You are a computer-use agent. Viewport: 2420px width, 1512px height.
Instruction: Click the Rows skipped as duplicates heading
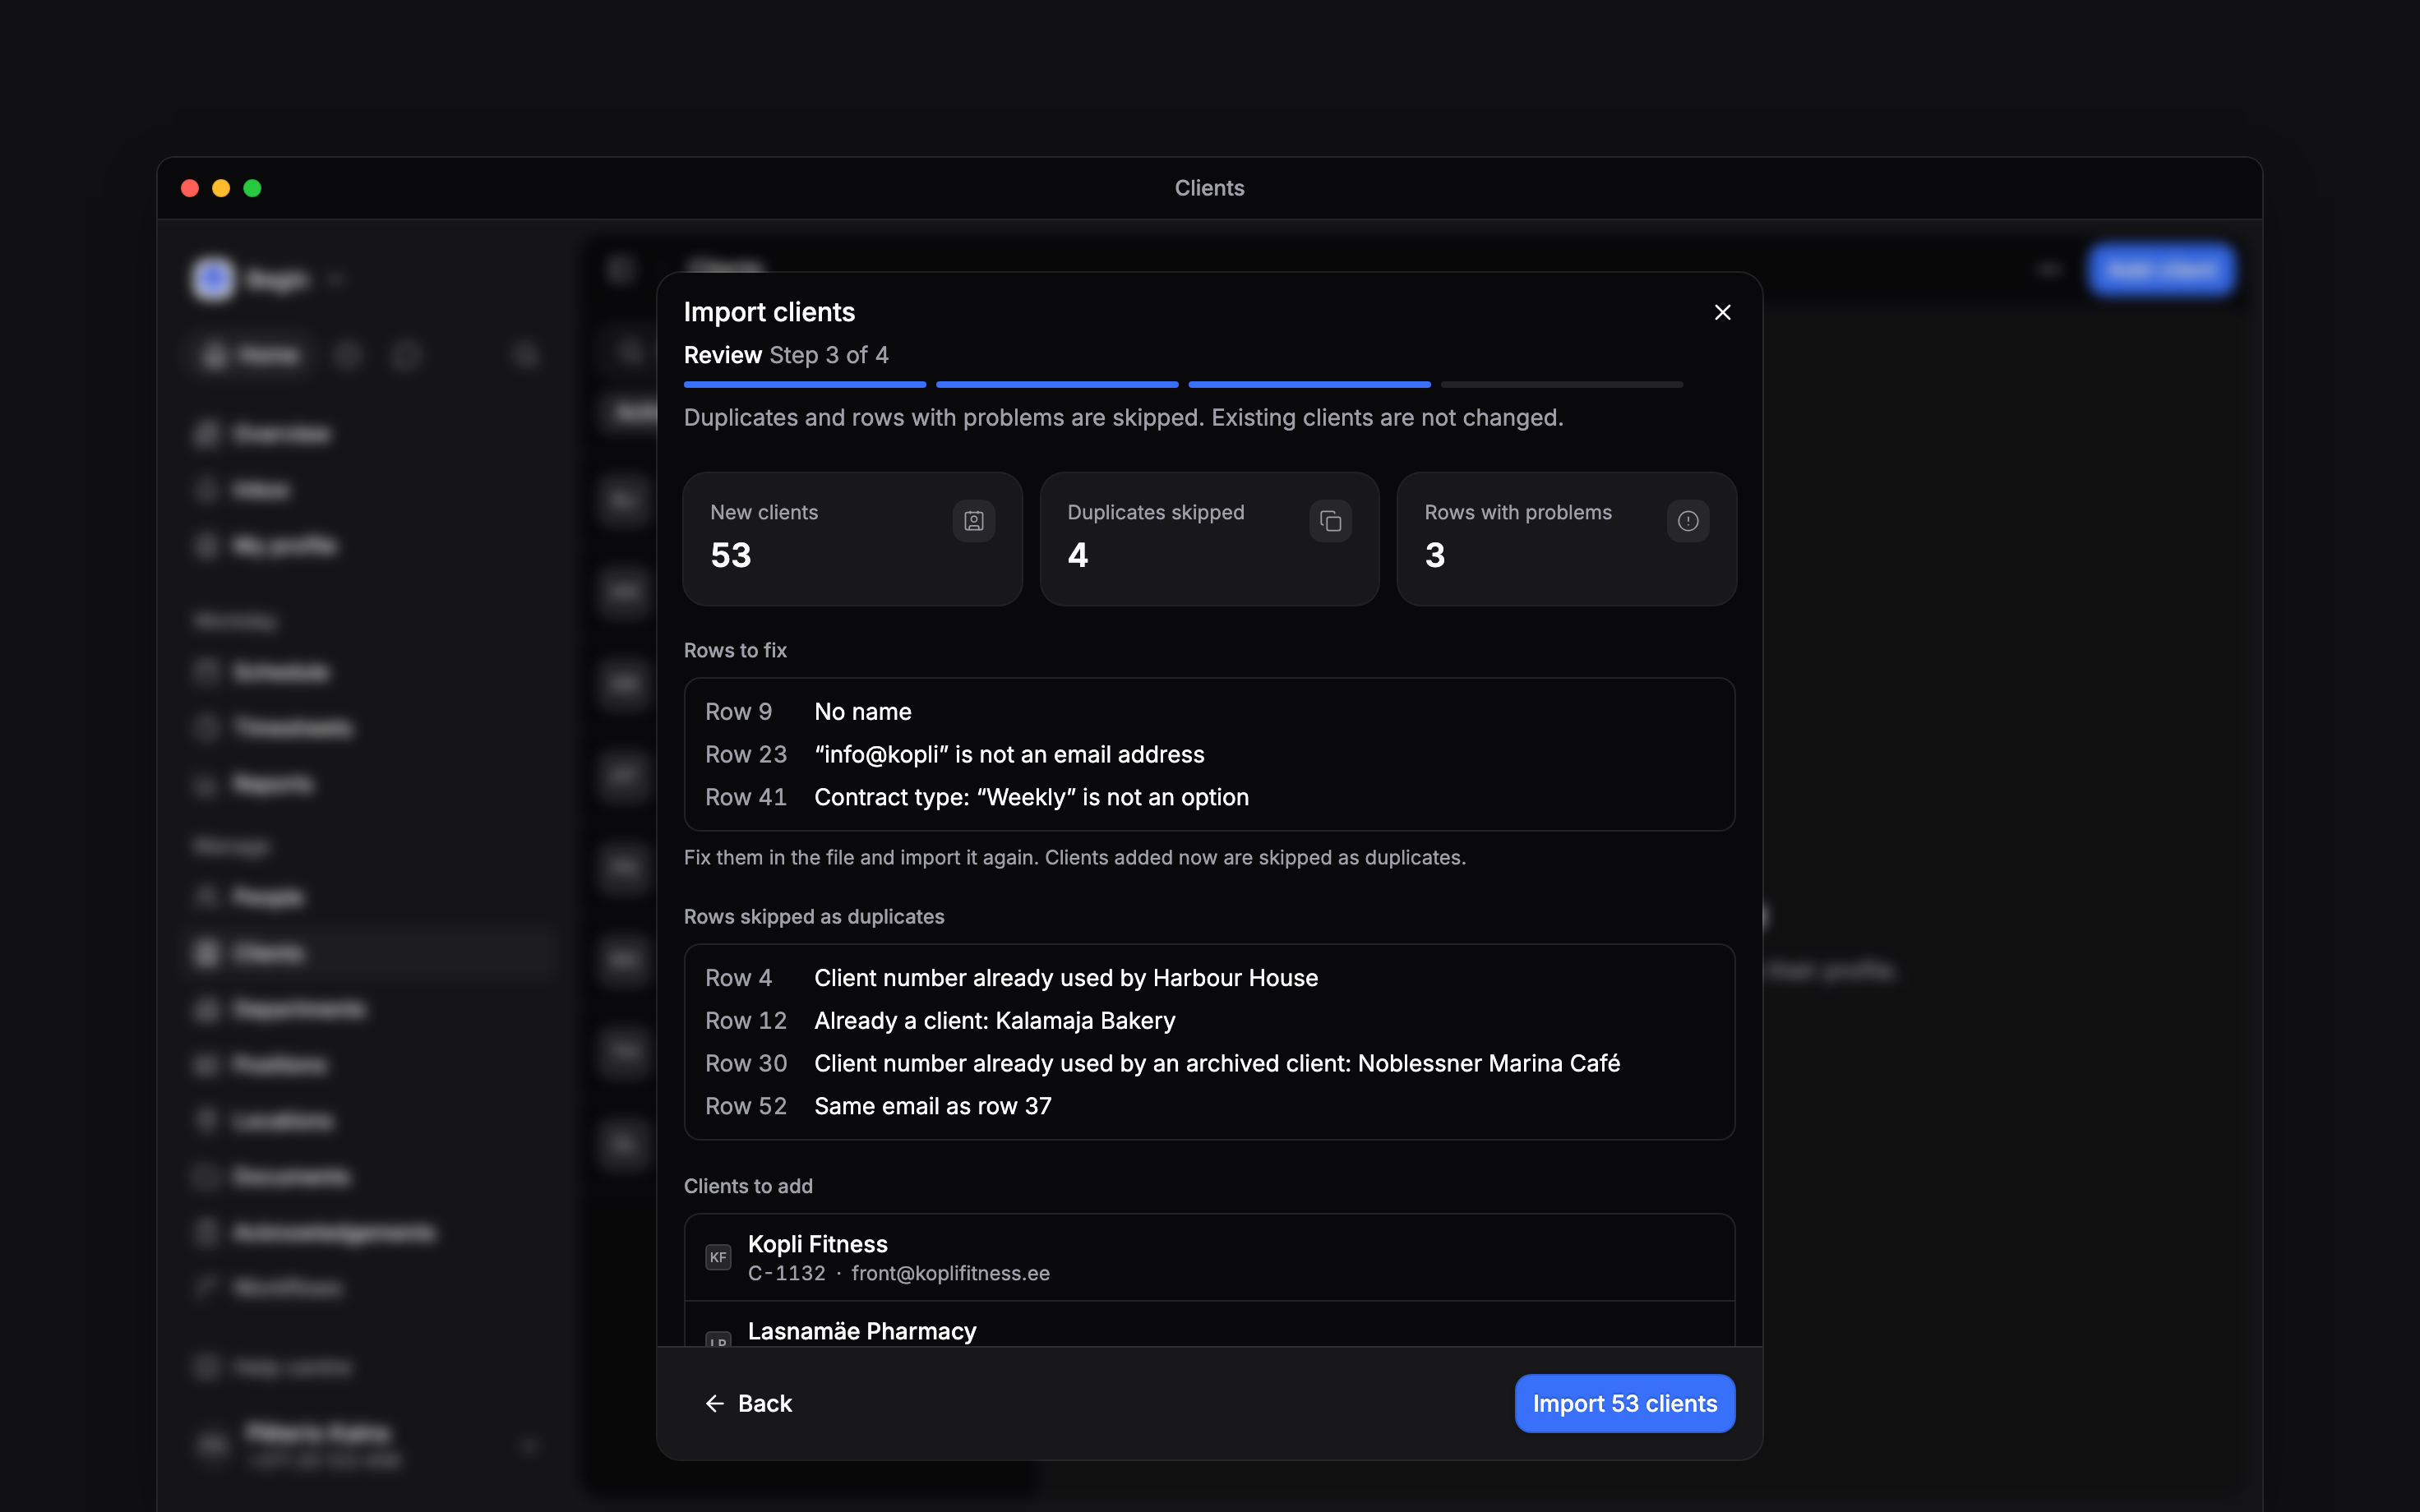(x=814, y=916)
